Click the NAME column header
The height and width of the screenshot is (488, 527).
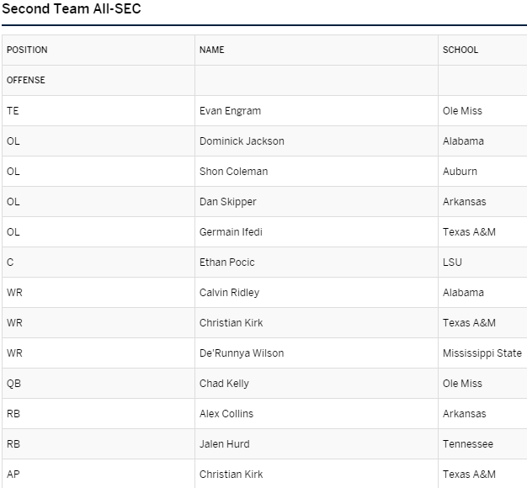pos(212,50)
